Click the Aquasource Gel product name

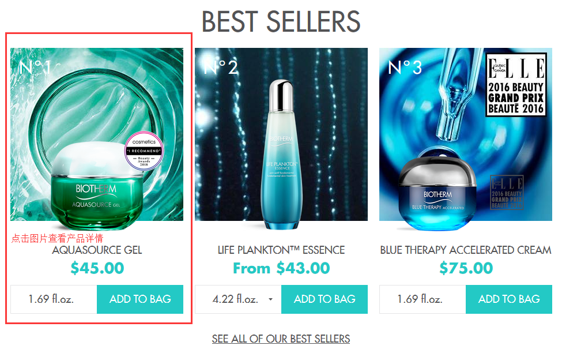pyautogui.click(x=97, y=250)
